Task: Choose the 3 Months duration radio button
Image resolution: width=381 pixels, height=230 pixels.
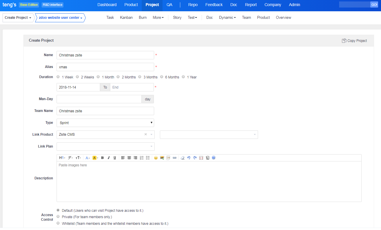Action: click(140, 77)
